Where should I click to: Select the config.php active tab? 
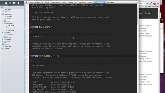coord(100,2)
